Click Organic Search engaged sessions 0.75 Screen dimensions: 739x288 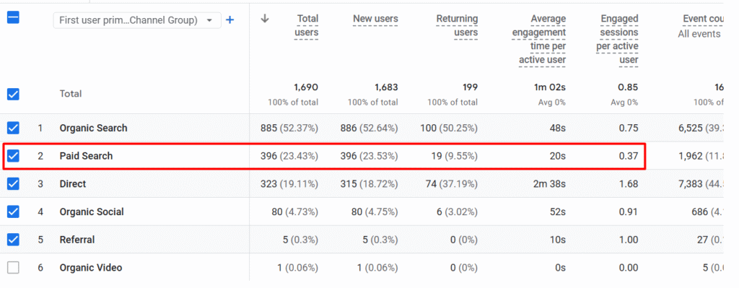pos(629,128)
